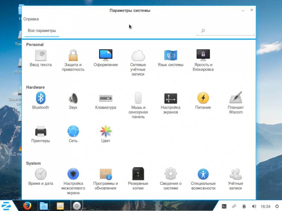Open Резервные копии backup settings
Viewport: 282px width, 211px height.
pyautogui.click(x=138, y=175)
